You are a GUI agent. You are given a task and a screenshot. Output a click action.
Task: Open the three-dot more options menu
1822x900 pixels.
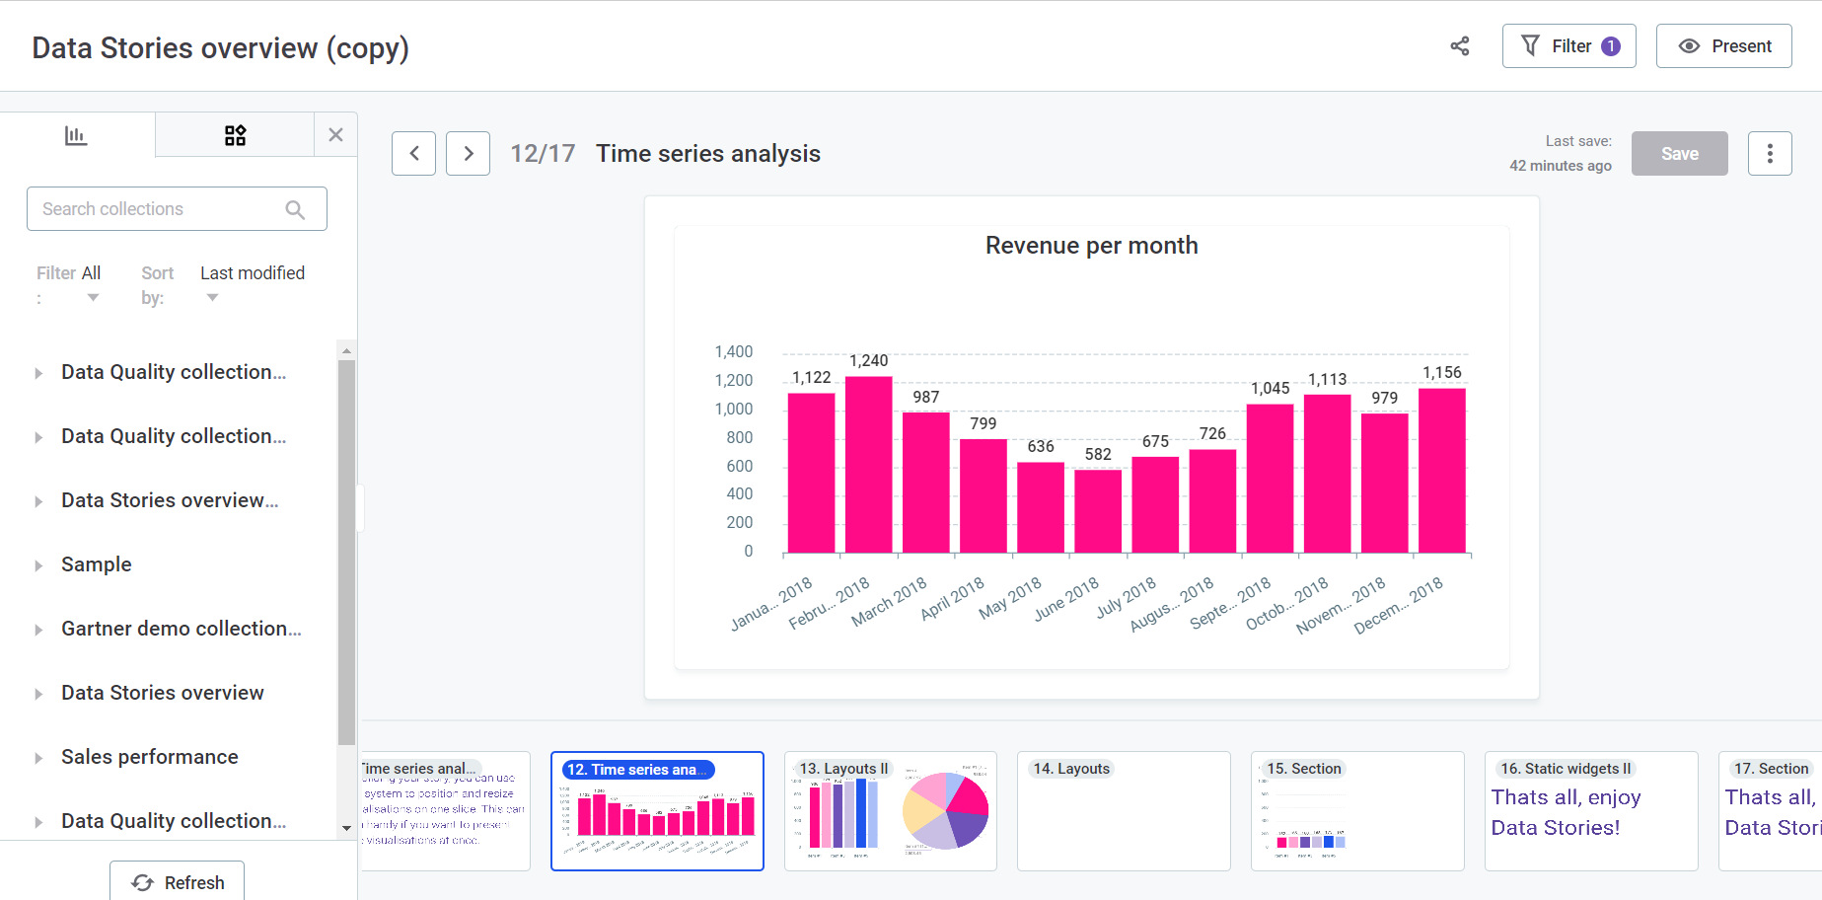[1769, 154]
